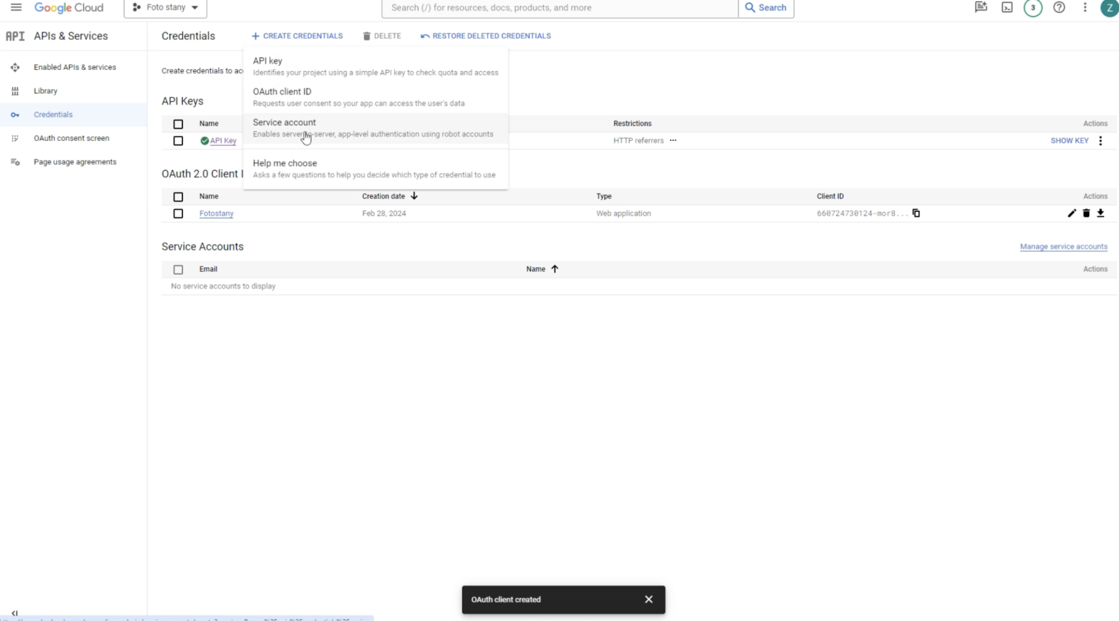Click the Email column header

[208, 269]
